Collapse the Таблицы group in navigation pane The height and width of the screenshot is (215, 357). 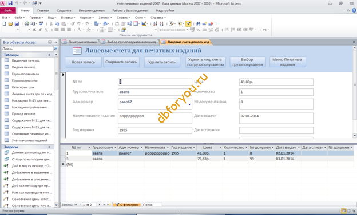(49, 55)
